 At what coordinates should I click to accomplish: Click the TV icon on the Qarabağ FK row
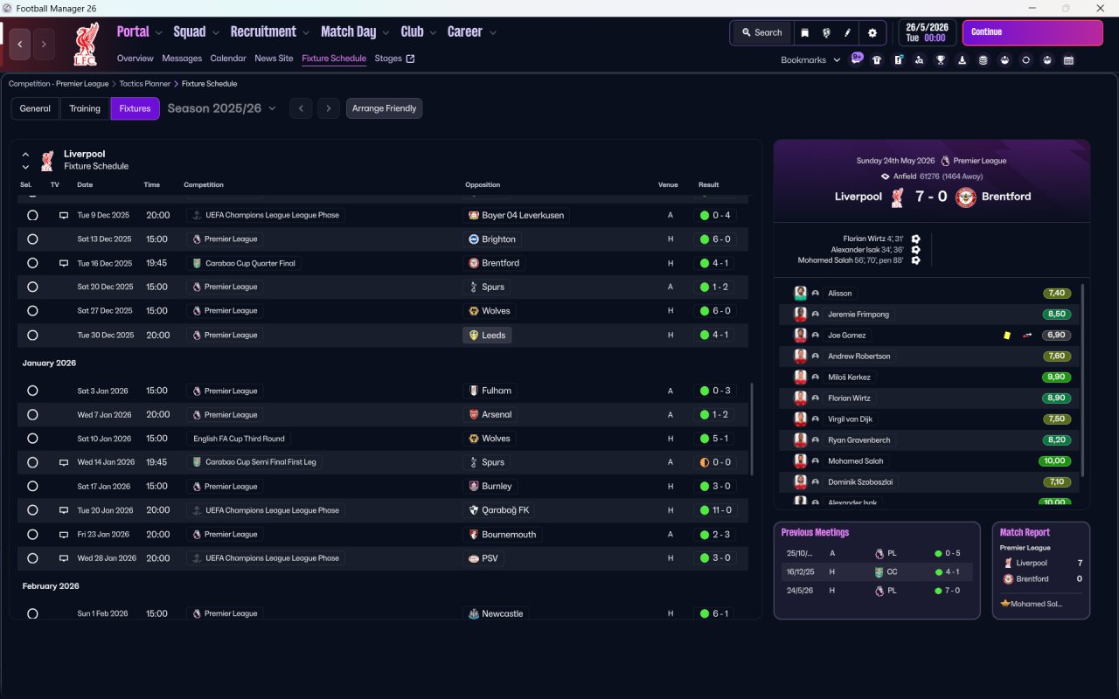click(x=64, y=510)
